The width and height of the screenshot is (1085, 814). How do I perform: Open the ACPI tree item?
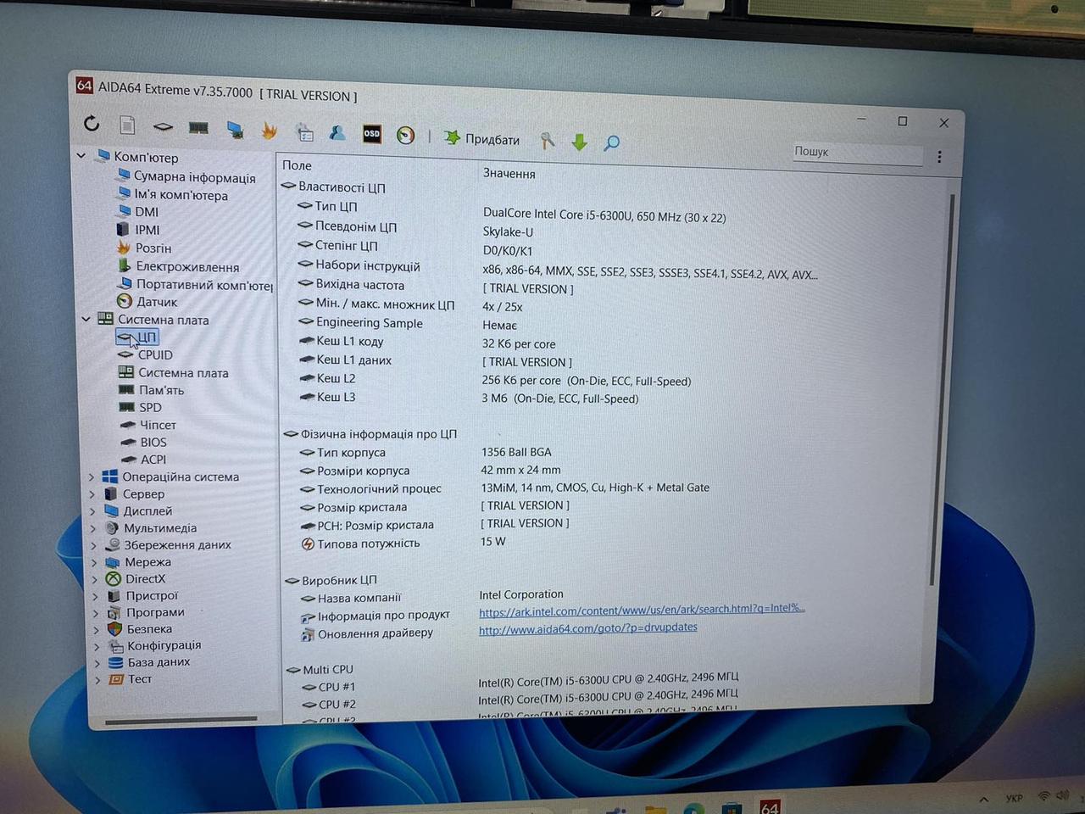(153, 459)
